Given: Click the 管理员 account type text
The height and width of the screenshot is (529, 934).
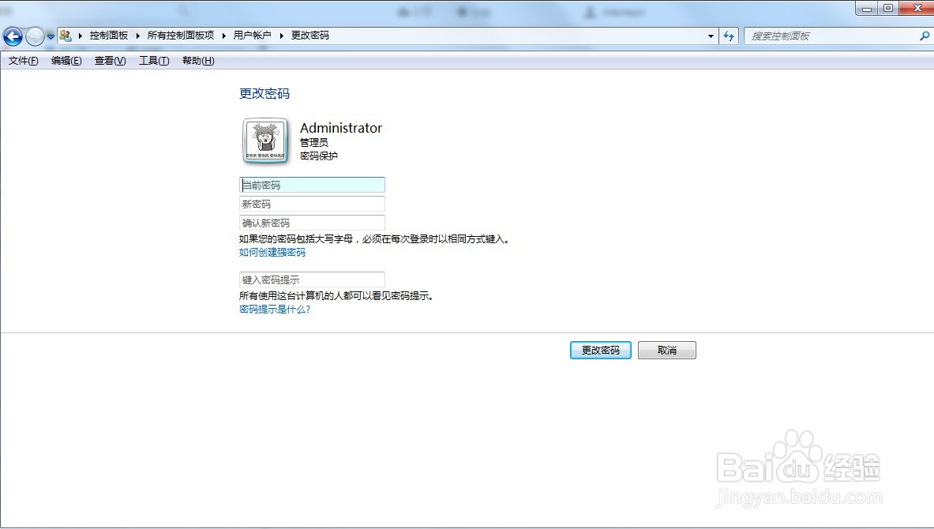Looking at the screenshot, I should (x=314, y=142).
